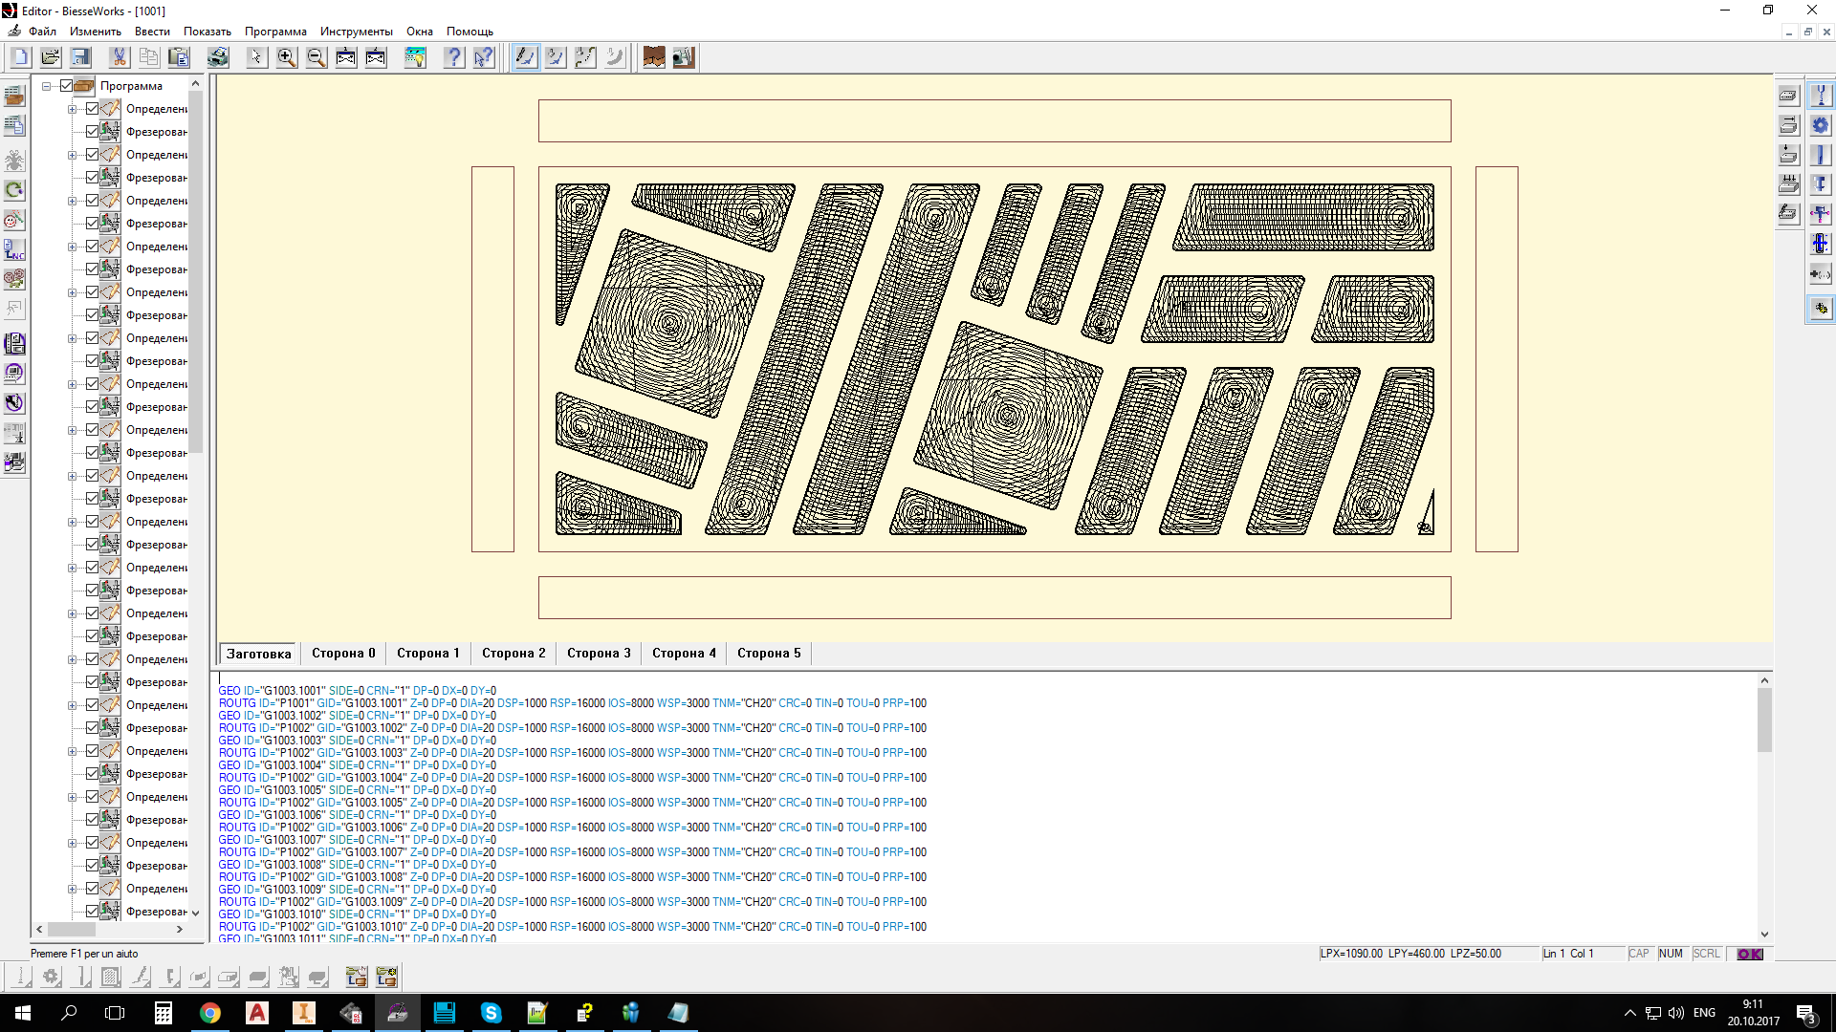Toggle checkbox of first Определени tree item
The image size is (1836, 1032).
pos(92,109)
